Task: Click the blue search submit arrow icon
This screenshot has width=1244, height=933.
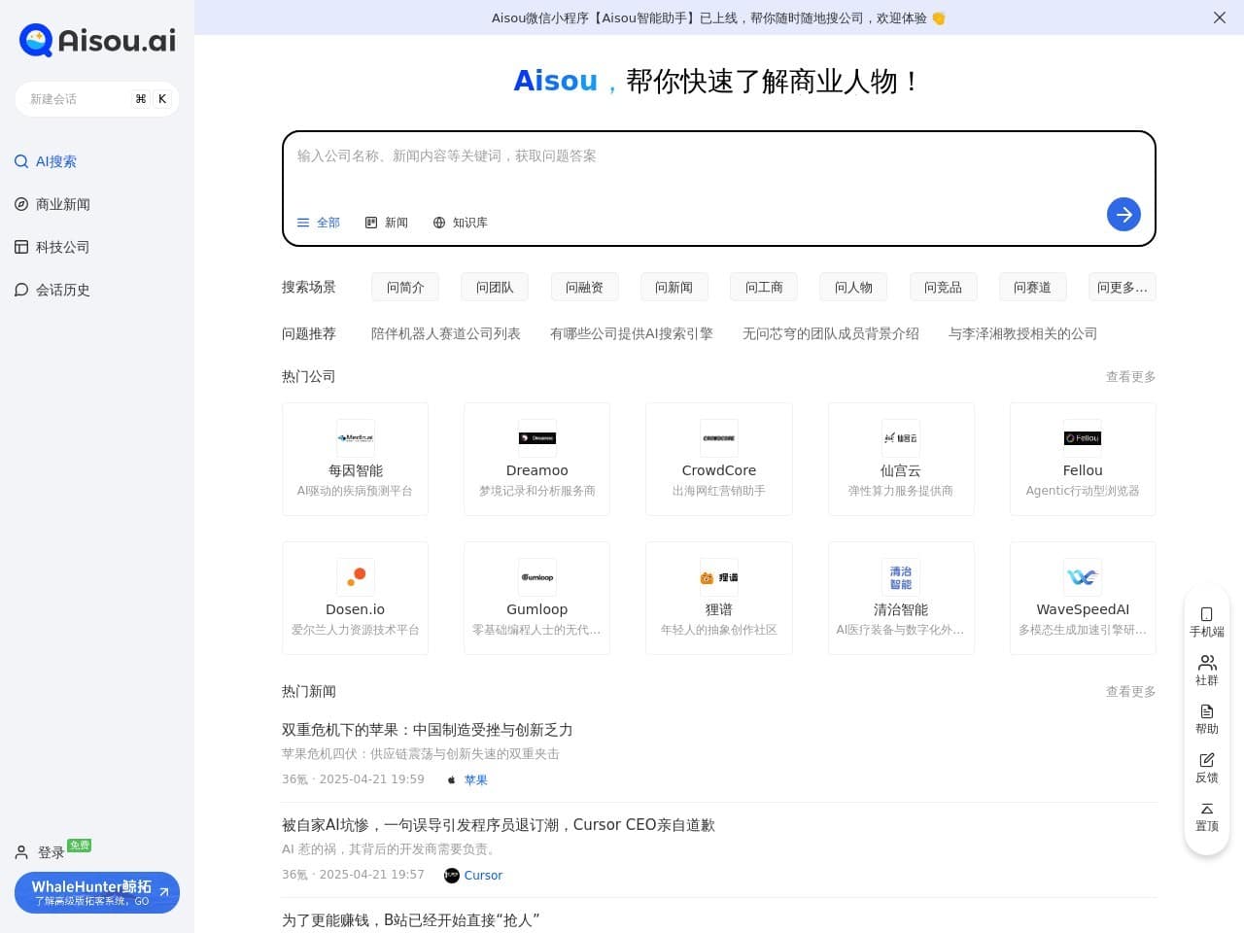Action: pos(1123,215)
